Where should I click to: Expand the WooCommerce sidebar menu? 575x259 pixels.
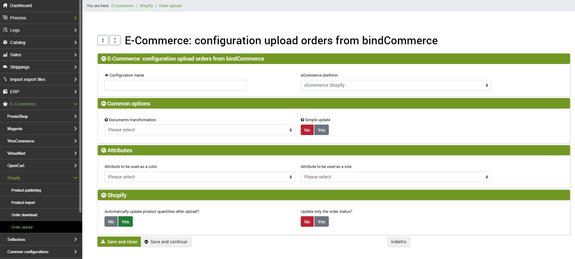click(41, 141)
